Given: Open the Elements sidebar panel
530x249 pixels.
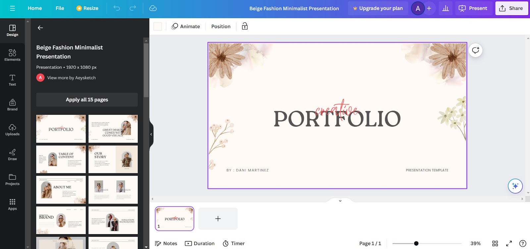Looking at the screenshot, I should [12, 55].
